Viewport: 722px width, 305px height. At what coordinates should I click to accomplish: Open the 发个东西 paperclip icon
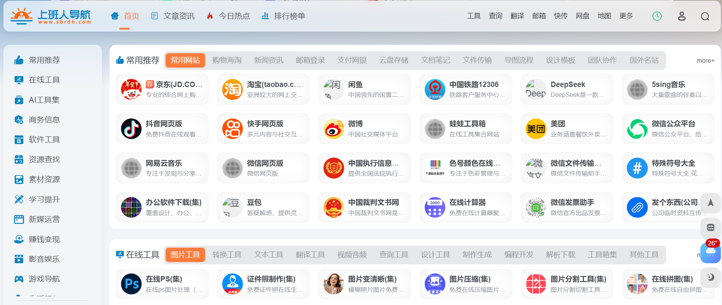pyautogui.click(x=638, y=207)
